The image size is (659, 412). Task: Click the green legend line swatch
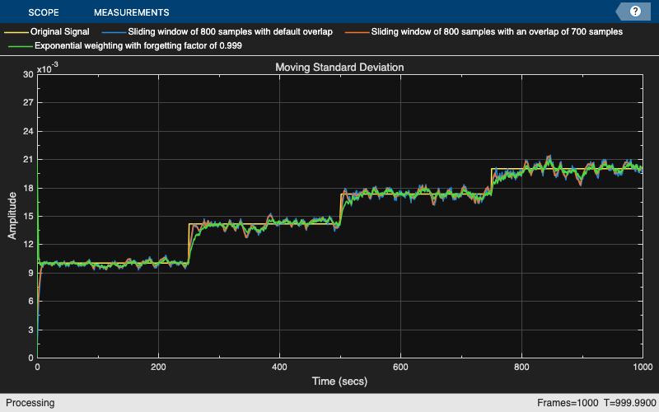tap(20, 46)
